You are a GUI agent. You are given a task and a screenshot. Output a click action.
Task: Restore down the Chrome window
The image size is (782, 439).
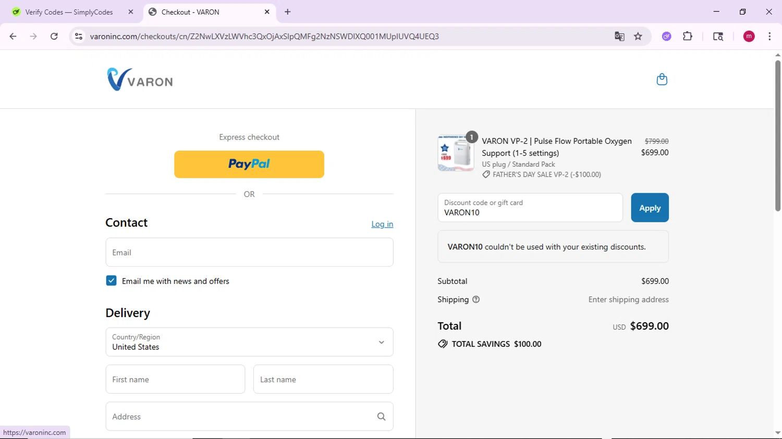tap(742, 11)
